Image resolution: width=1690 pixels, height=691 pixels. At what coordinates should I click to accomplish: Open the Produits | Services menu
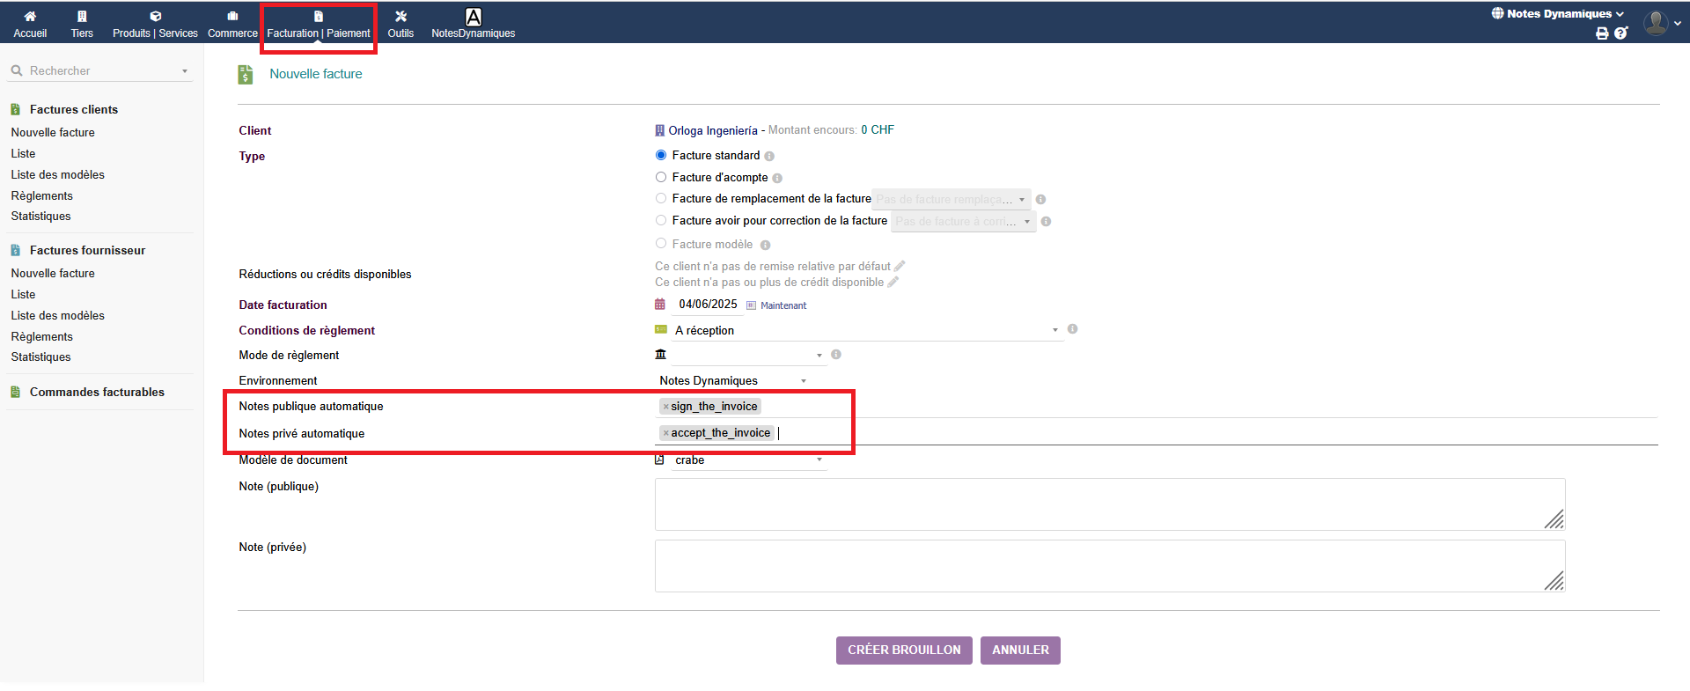155,24
